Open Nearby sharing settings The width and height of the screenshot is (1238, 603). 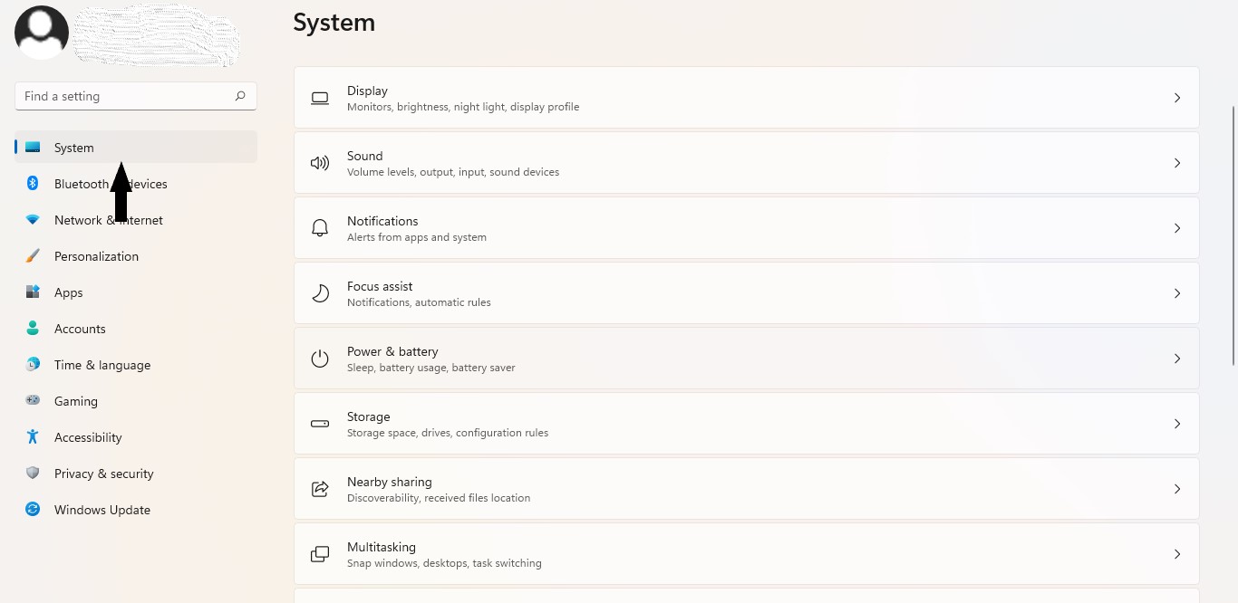click(746, 489)
